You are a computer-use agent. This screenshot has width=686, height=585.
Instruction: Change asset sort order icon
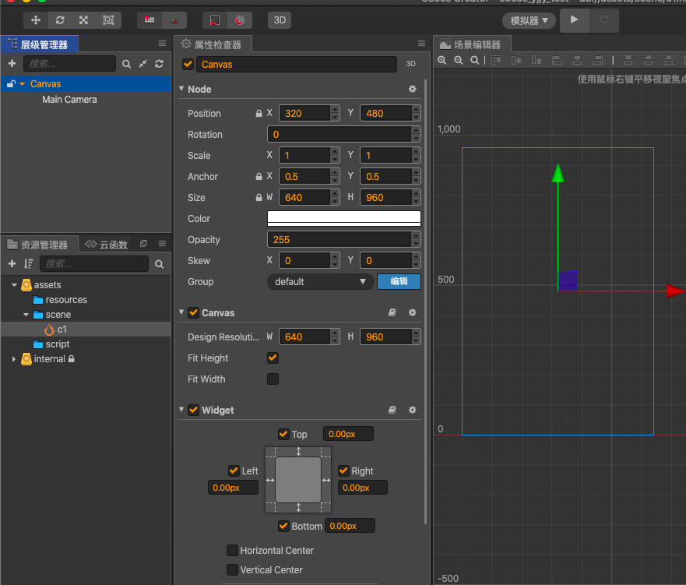tap(29, 263)
